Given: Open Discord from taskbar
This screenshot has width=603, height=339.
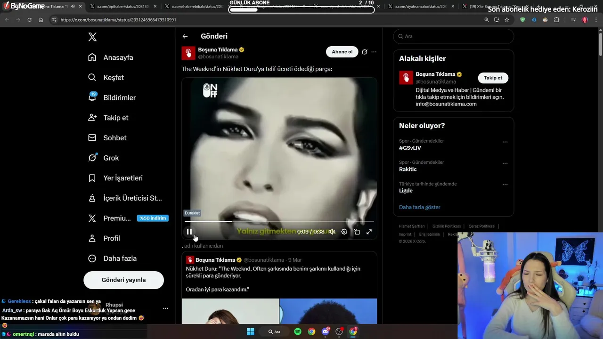Looking at the screenshot, I should tap(326, 331).
